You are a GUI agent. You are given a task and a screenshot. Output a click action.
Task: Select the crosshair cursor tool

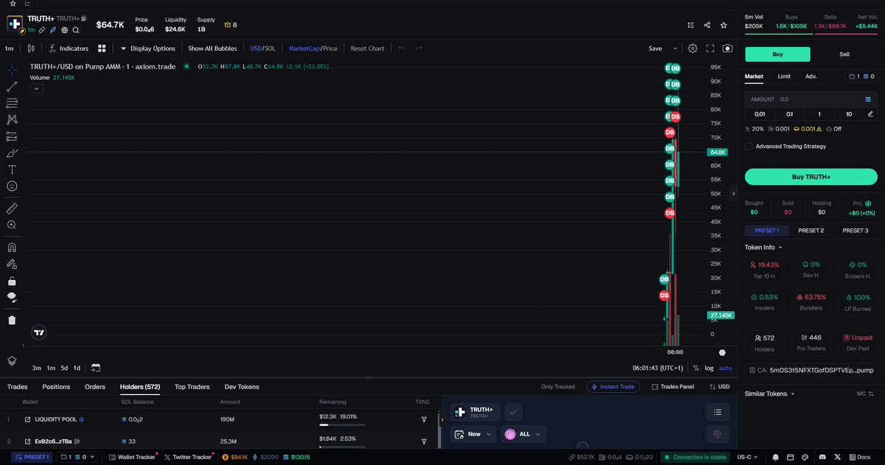[x=12, y=69]
